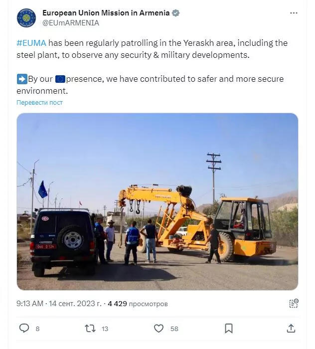
Task: Click the 13 reposts count
Action: (x=105, y=329)
